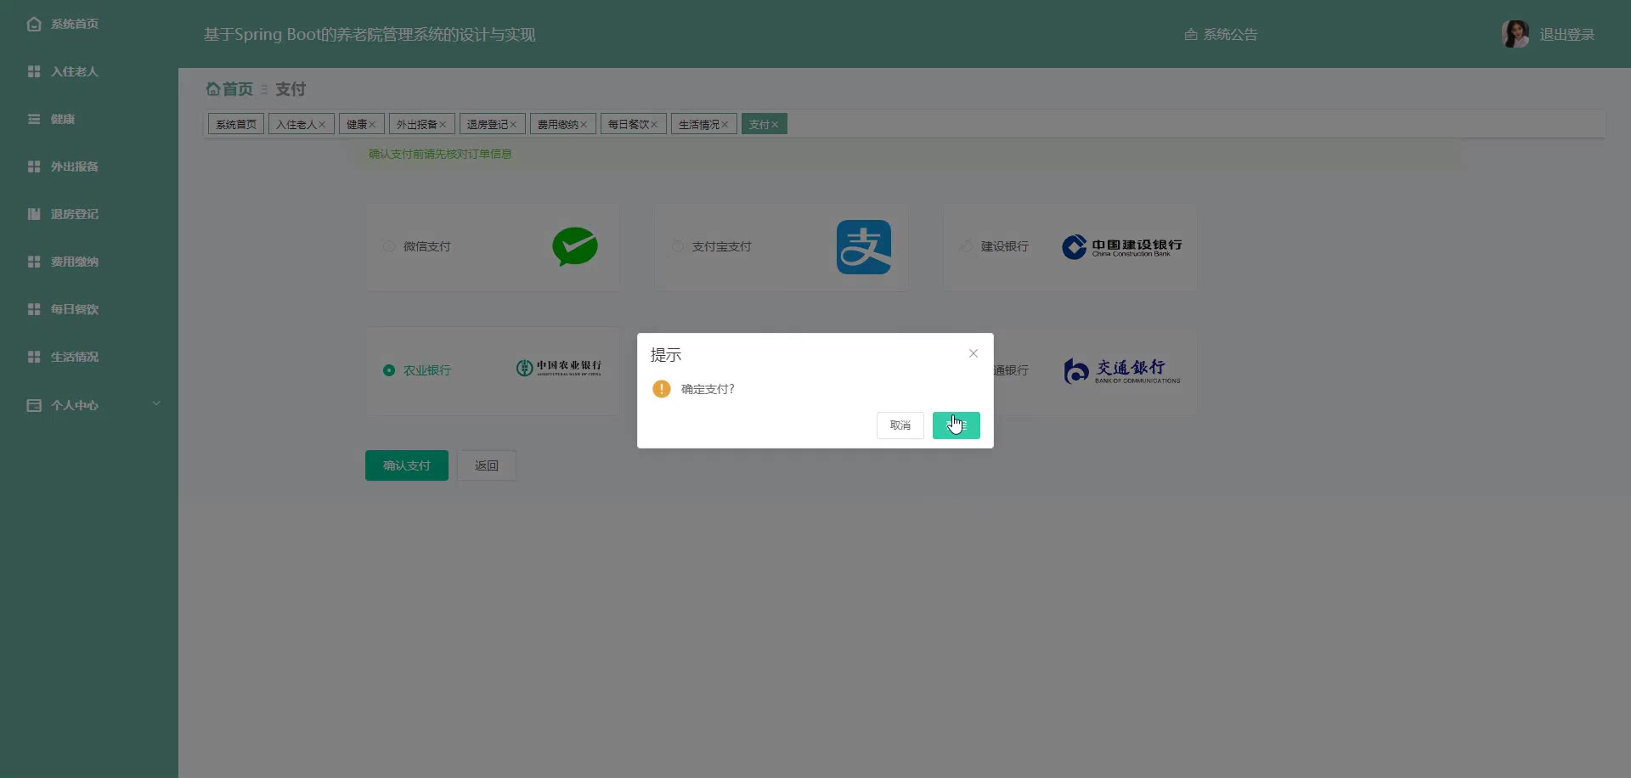
Task: Open 退房登记 in the sidebar
Action: [75, 214]
